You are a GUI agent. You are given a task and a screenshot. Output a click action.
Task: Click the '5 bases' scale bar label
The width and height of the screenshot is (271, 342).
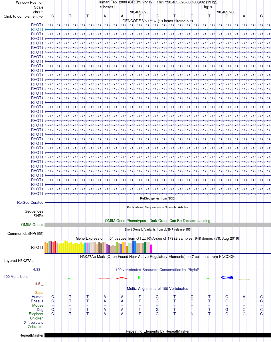106,7
